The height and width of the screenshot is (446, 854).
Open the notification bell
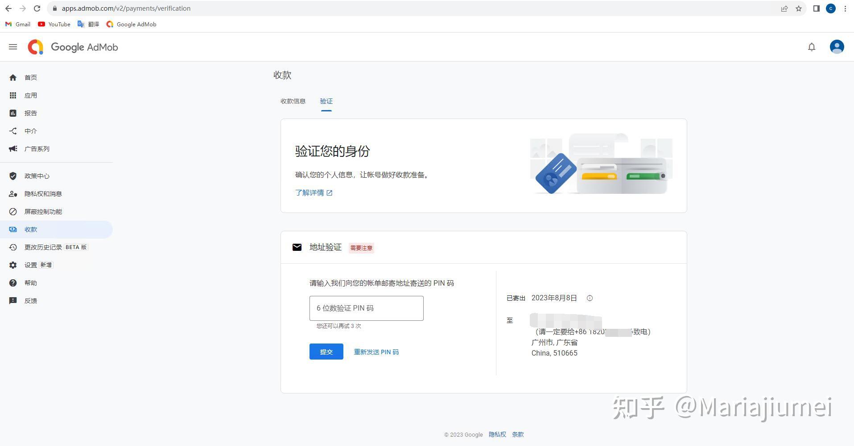812,47
